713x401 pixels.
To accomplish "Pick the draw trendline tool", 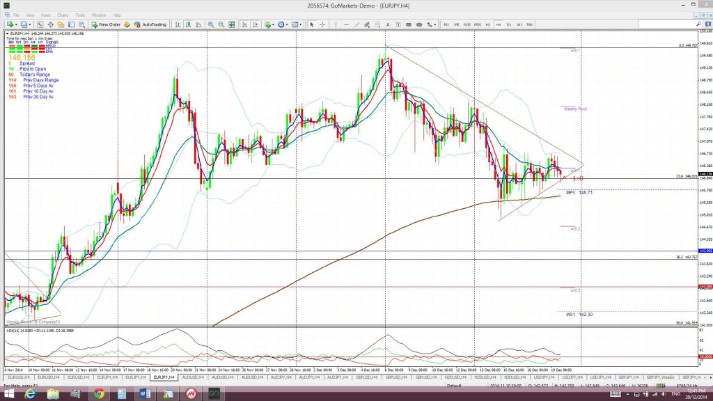I will (x=356, y=24).
